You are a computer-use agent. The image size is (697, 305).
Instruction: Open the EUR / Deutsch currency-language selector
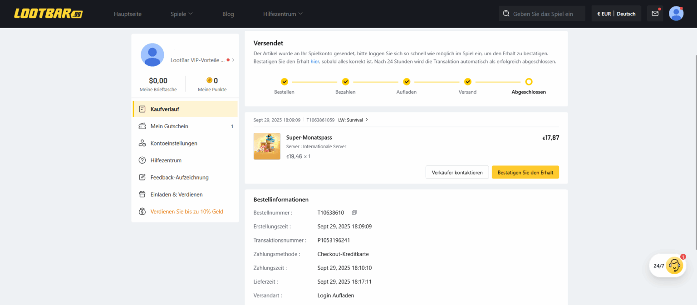616,14
